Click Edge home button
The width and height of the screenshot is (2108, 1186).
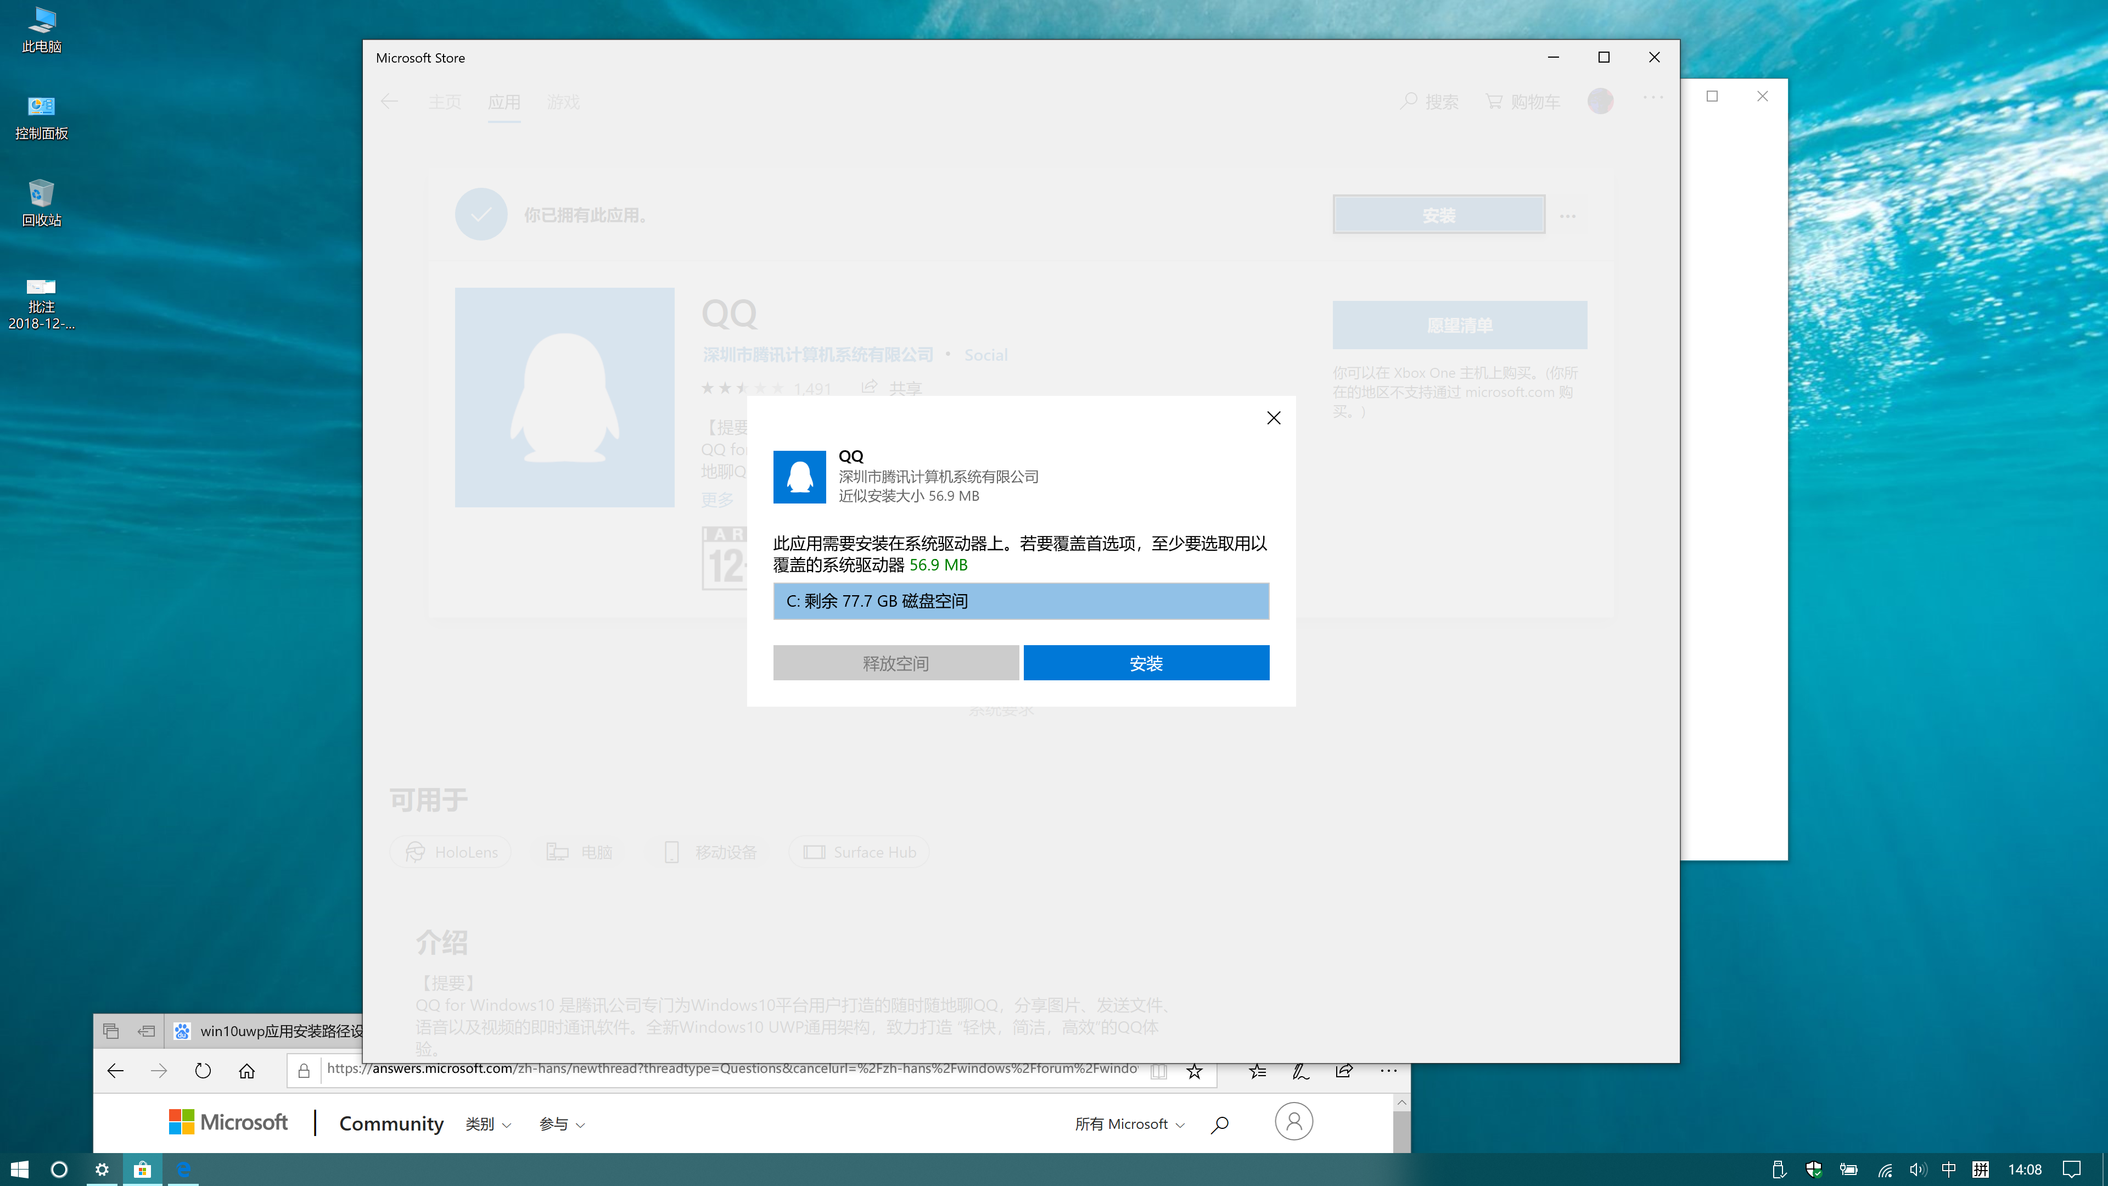247,1070
